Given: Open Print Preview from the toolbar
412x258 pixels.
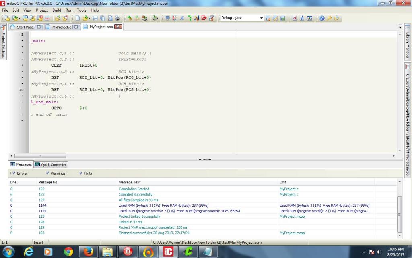Looking at the screenshot, I should coord(110,18).
